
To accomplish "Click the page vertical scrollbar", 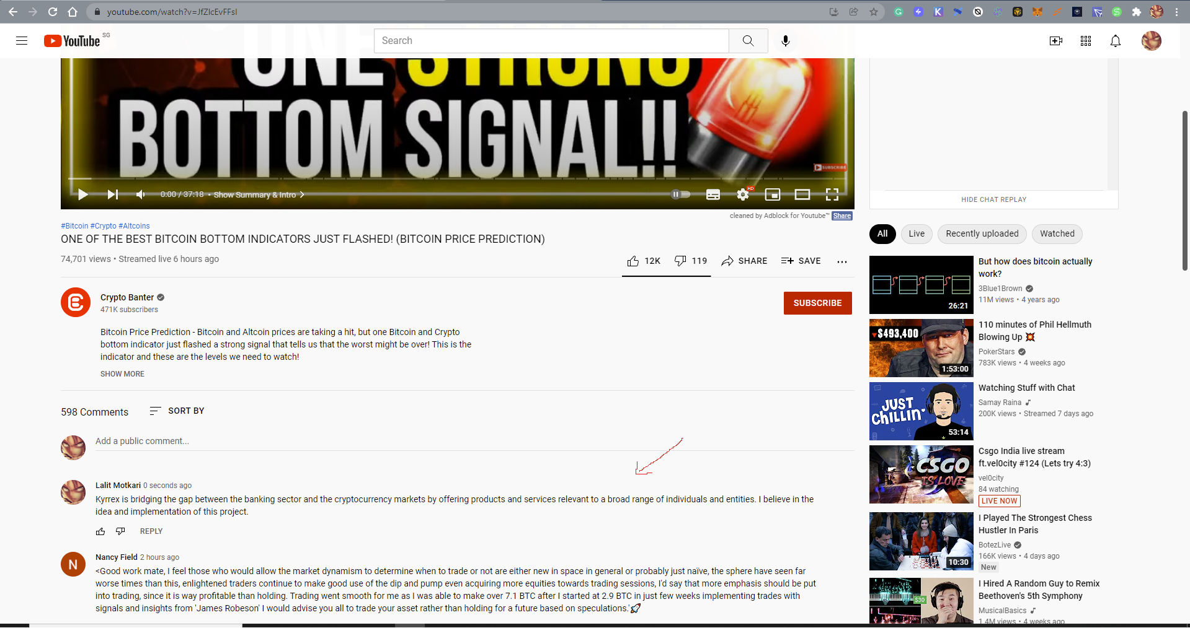I will pyautogui.click(x=1184, y=191).
